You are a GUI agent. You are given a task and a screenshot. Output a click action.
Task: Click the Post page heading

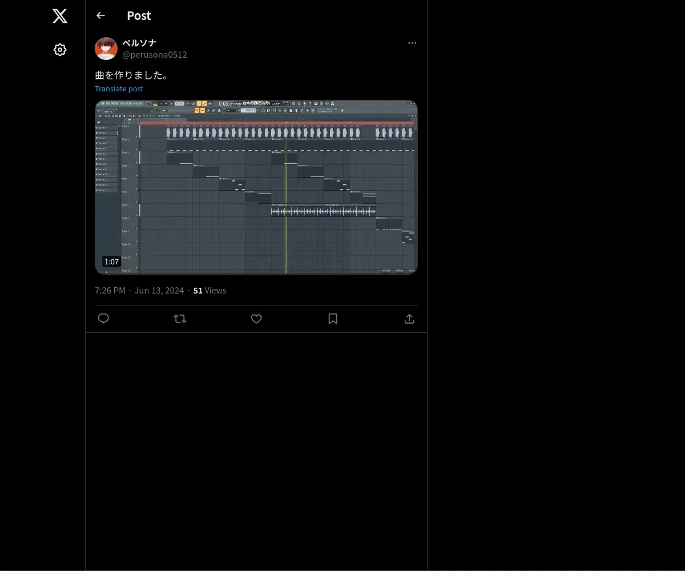(x=139, y=15)
